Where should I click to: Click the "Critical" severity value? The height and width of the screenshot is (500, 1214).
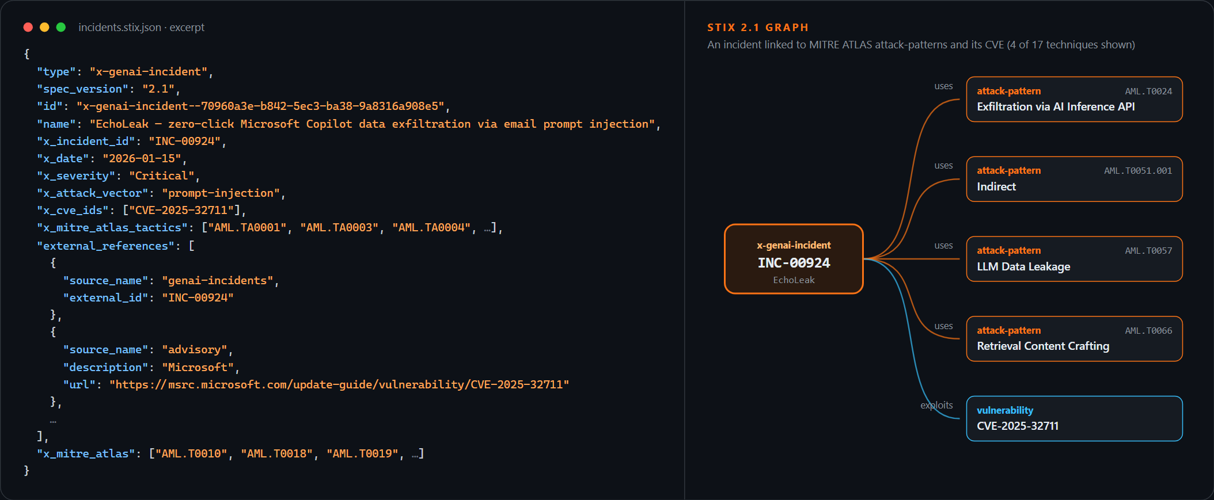[x=161, y=175]
